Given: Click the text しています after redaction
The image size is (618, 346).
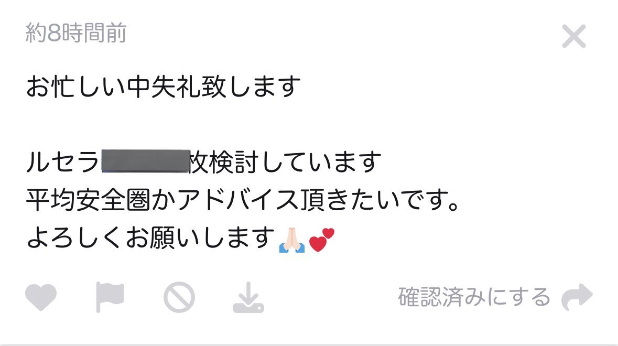Looking at the screenshot, I should coord(322,162).
